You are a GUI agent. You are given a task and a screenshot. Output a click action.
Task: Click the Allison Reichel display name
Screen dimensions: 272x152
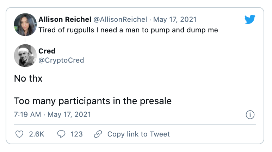click(x=64, y=19)
